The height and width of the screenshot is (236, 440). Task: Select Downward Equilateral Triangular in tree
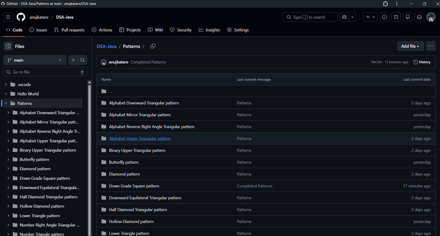coord(49,188)
